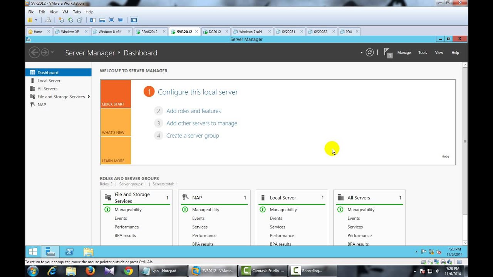Select the LEARN MORE tile

tap(116, 150)
